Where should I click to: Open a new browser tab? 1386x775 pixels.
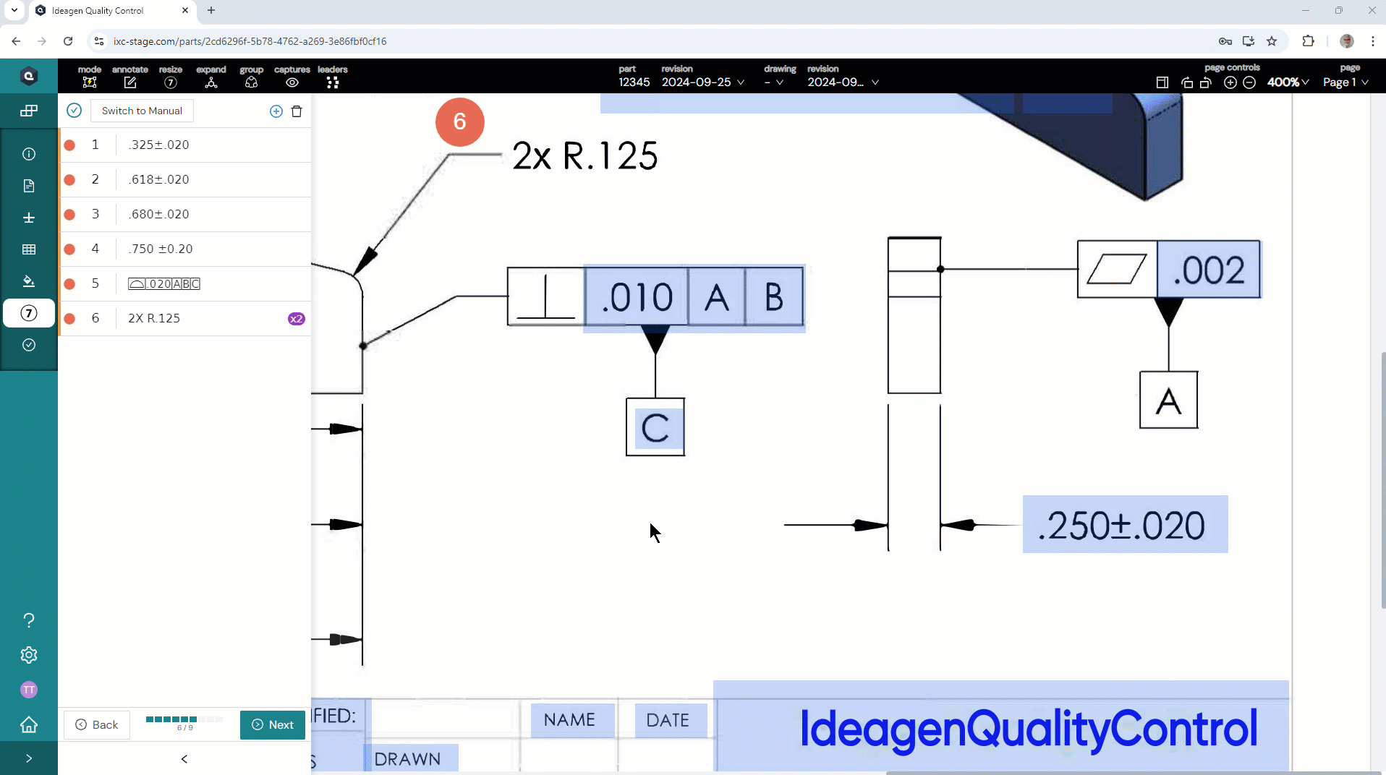pyautogui.click(x=211, y=10)
